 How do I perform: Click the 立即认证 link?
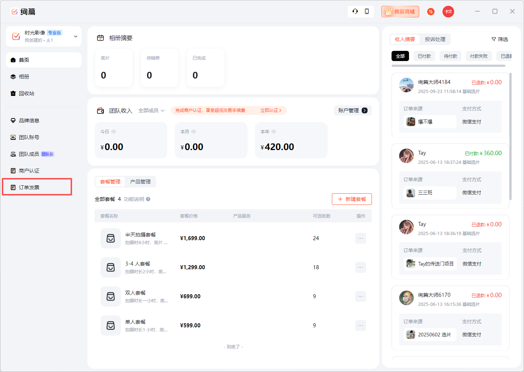[271, 110]
